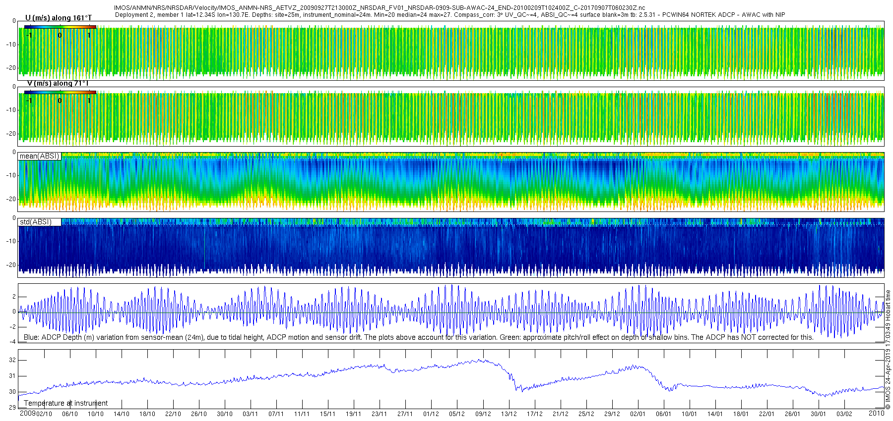893x421 pixels.
Task: Click the 10/01 date tick label
Action: 690,414
